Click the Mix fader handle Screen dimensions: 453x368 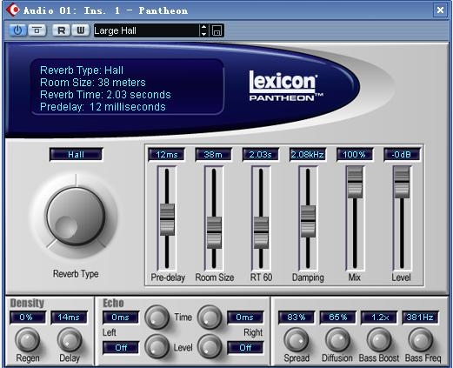coord(355,182)
